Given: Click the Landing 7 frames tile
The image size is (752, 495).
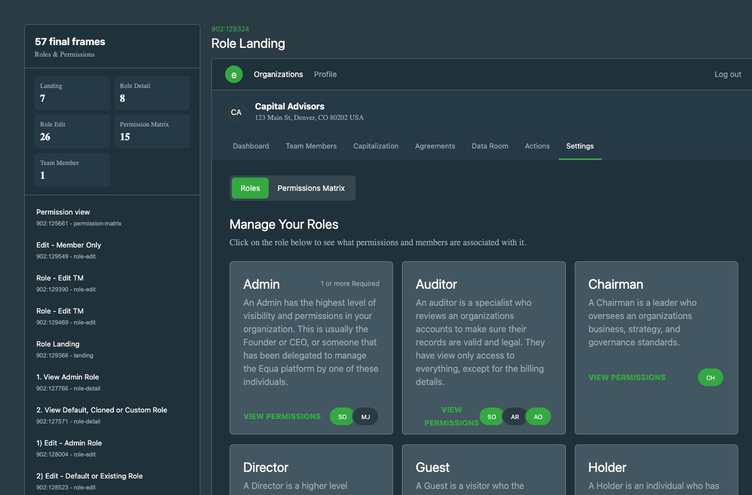Looking at the screenshot, I should (x=72, y=93).
